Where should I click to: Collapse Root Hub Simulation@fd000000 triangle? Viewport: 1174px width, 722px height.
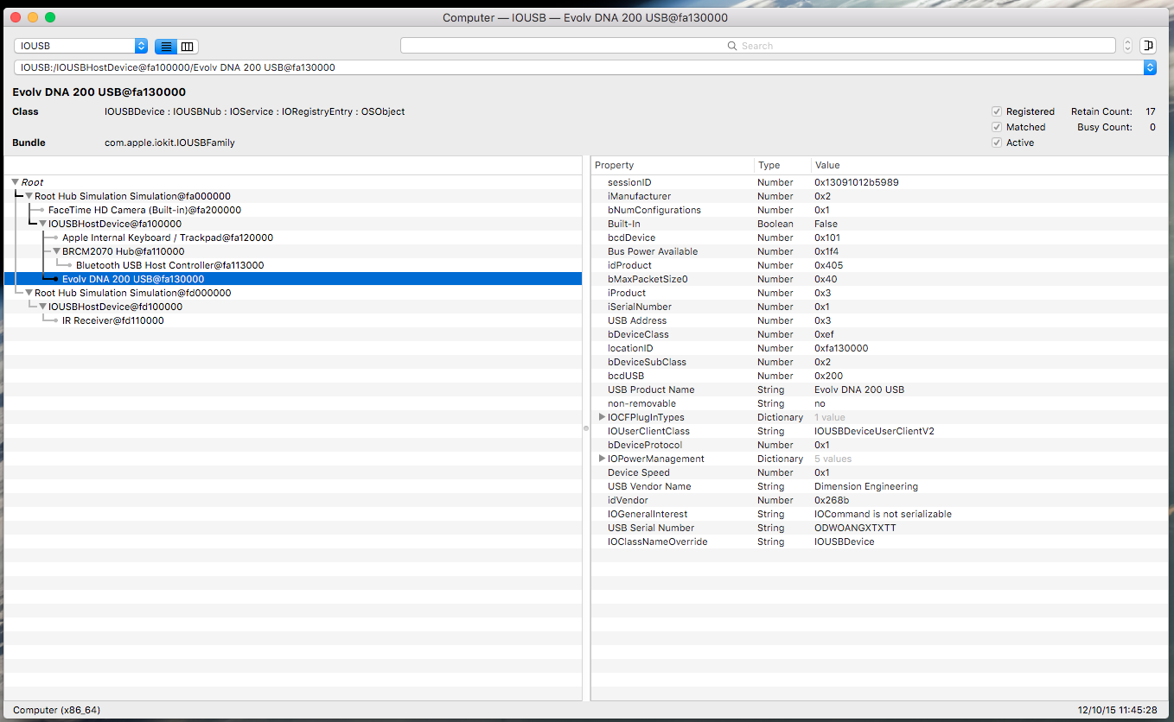(29, 293)
